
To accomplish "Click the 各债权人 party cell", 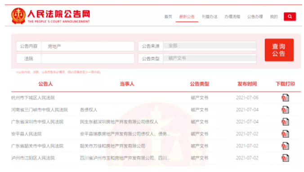I will coord(89,110).
